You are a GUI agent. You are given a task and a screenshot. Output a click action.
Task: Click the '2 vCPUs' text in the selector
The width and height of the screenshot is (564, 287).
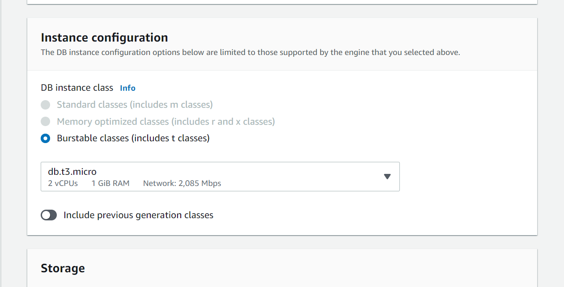coord(63,183)
